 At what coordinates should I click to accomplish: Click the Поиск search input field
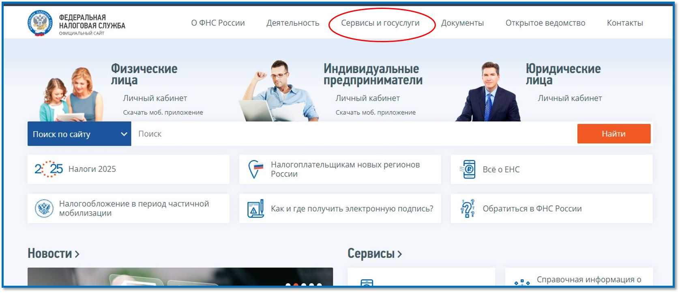click(354, 134)
